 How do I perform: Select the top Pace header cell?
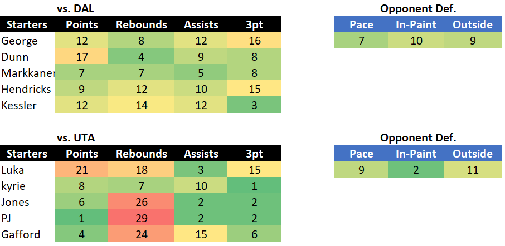[x=361, y=24]
